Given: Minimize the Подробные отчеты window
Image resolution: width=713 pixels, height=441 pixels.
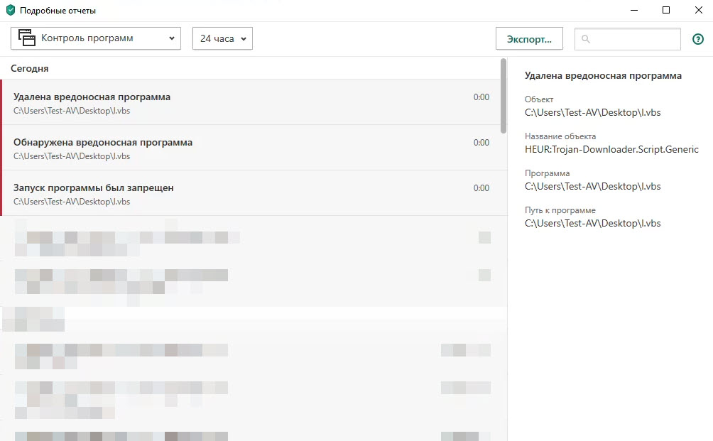Looking at the screenshot, I should [633, 11].
